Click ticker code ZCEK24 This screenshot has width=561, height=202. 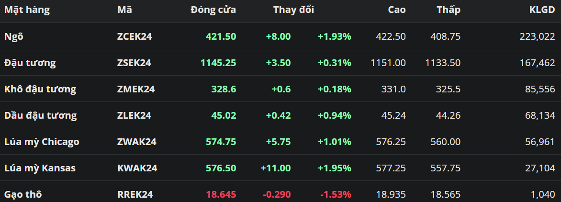click(135, 36)
